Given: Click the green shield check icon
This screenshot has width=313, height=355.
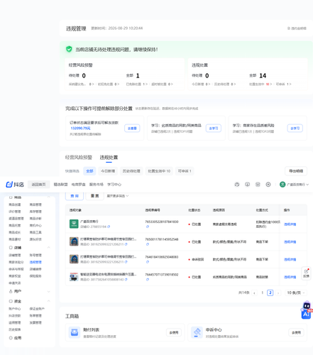Looking at the screenshot, I should 69,49.
